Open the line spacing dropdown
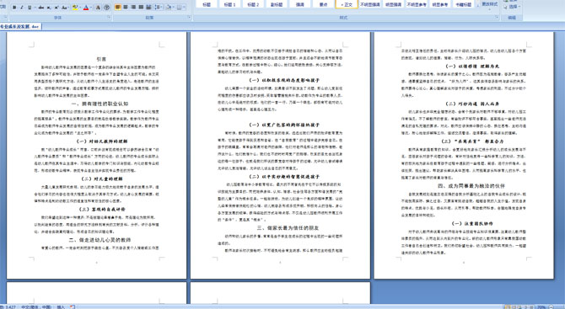Image resolution: width=565 pixels, height=309 pixels. [x=159, y=8]
